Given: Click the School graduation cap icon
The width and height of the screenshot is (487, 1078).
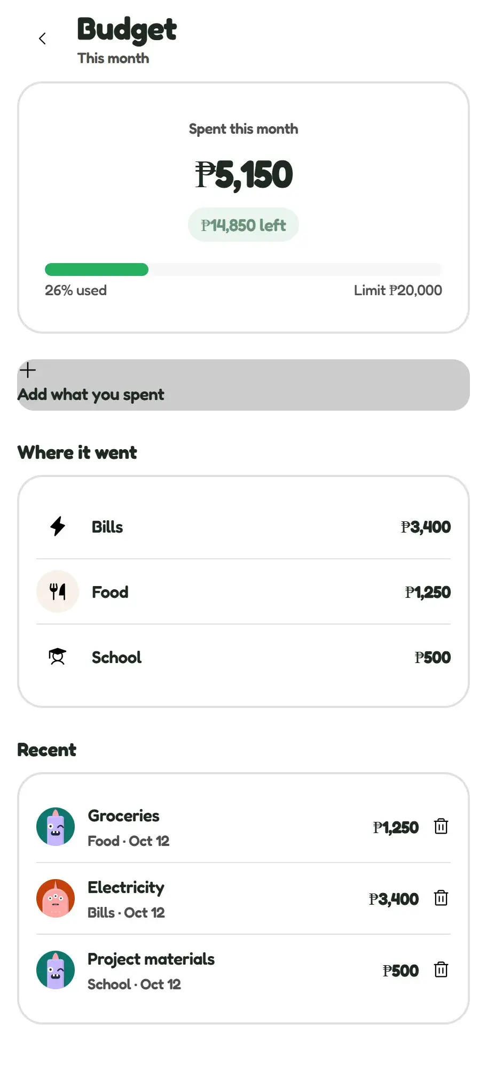Looking at the screenshot, I should coord(58,657).
